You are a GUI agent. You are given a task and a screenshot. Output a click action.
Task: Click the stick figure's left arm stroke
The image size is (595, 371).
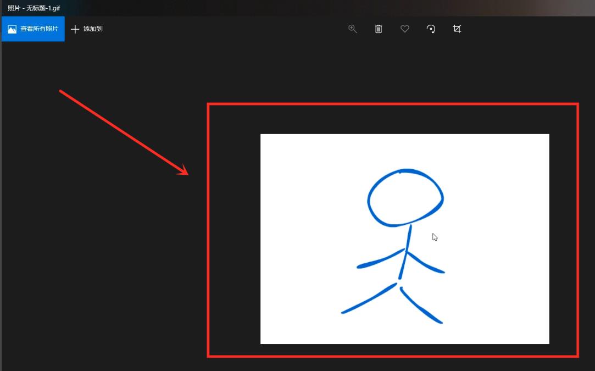click(x=380, y=260)
